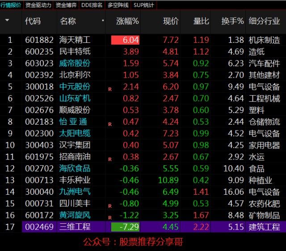Sort by the 涨幅% column header
Image resolution: width=286 pixels, height=251 pixels.
click(127, 21)
